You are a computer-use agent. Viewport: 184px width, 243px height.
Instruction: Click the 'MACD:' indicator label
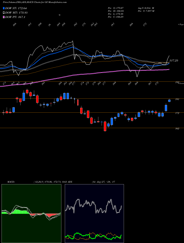pos(11,182)
